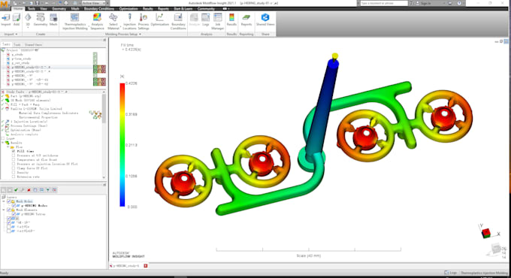Viewport: 511px width, 278px height.
Task: Switch to the View ribbon tab
Action: click(44, 9)
